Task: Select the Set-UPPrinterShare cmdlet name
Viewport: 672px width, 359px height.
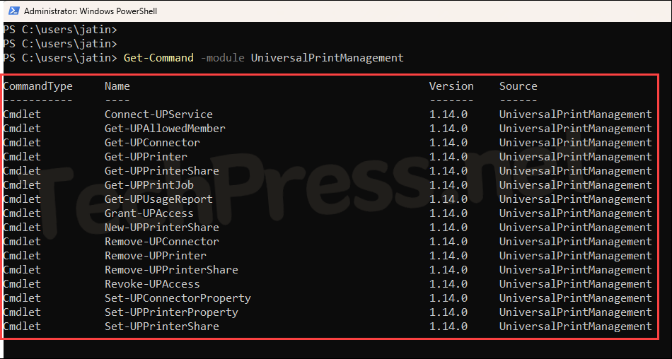Action: point(161,326)
